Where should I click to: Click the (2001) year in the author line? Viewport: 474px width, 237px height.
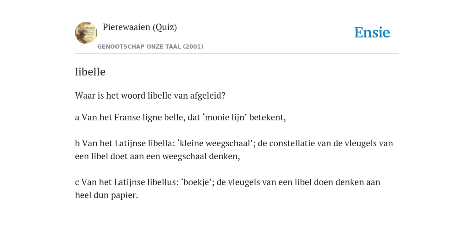point(193,47)
